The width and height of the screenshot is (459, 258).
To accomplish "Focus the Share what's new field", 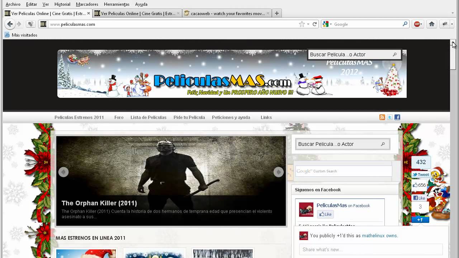I will (x=371, y=249).
